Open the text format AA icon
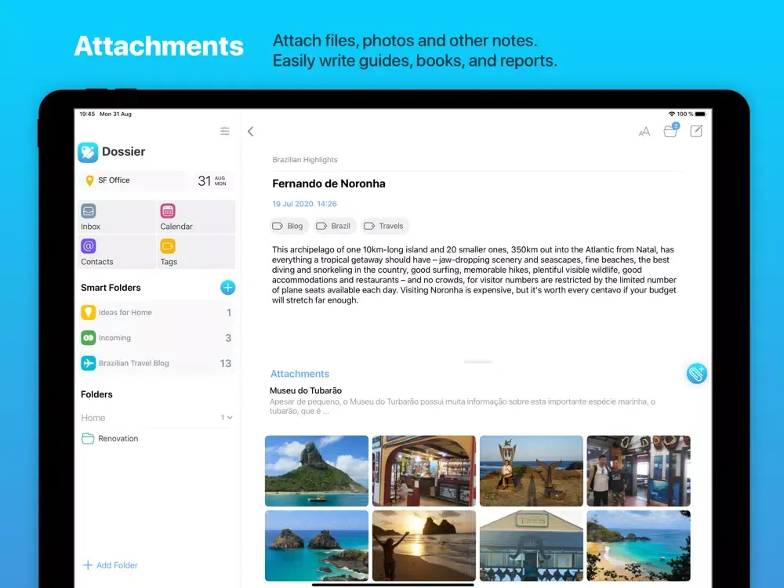 tap(644, 132)
